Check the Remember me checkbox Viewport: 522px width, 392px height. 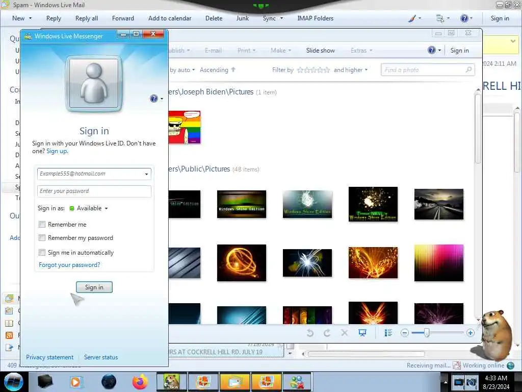pyautogui.click(x=42, y=225)
